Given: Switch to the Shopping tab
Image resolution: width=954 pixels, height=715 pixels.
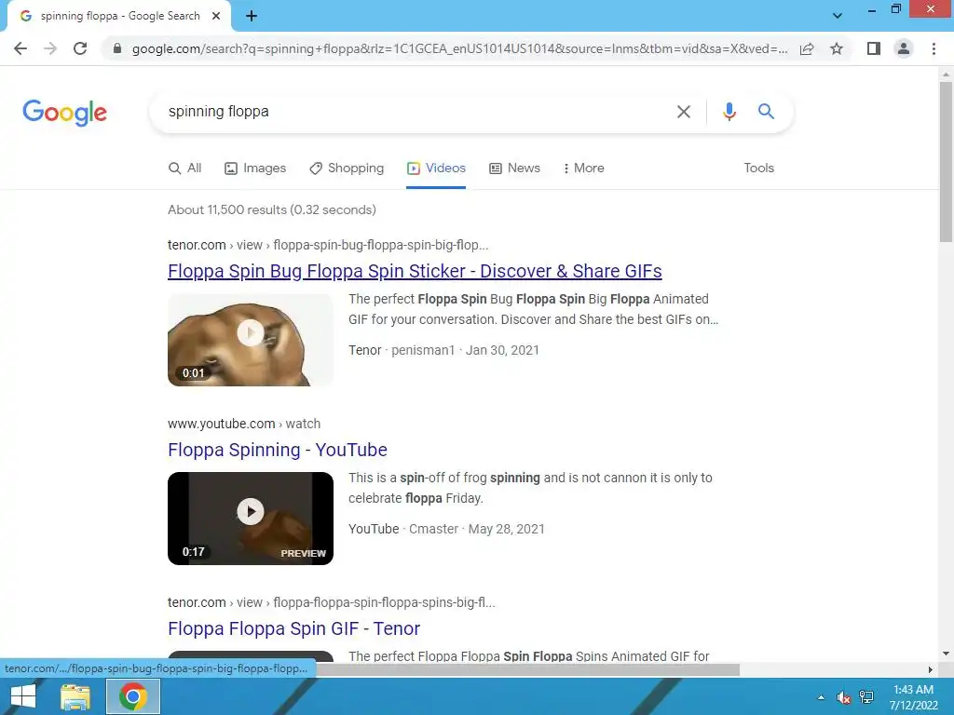Looking at the screenshot, I should tap(347, 169).
